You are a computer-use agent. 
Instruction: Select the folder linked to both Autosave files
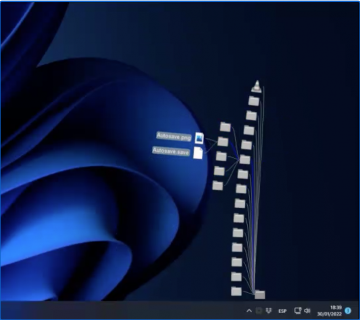tap(223, 141)
